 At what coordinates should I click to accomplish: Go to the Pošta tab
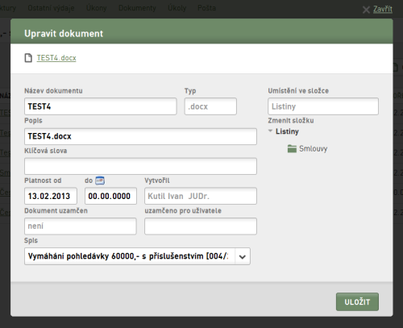tap(206, 8)
